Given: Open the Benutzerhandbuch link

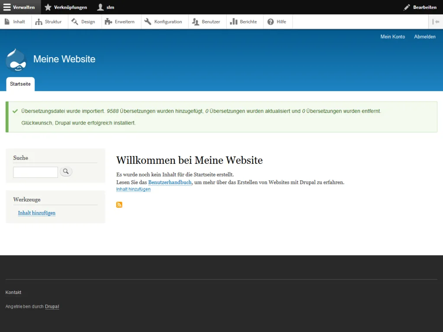Looking at the screenshot, I should point(170,182).
